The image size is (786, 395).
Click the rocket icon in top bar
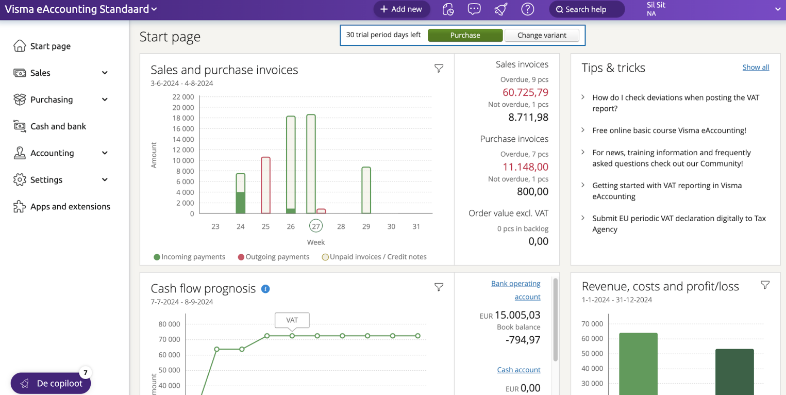(501, 9)
